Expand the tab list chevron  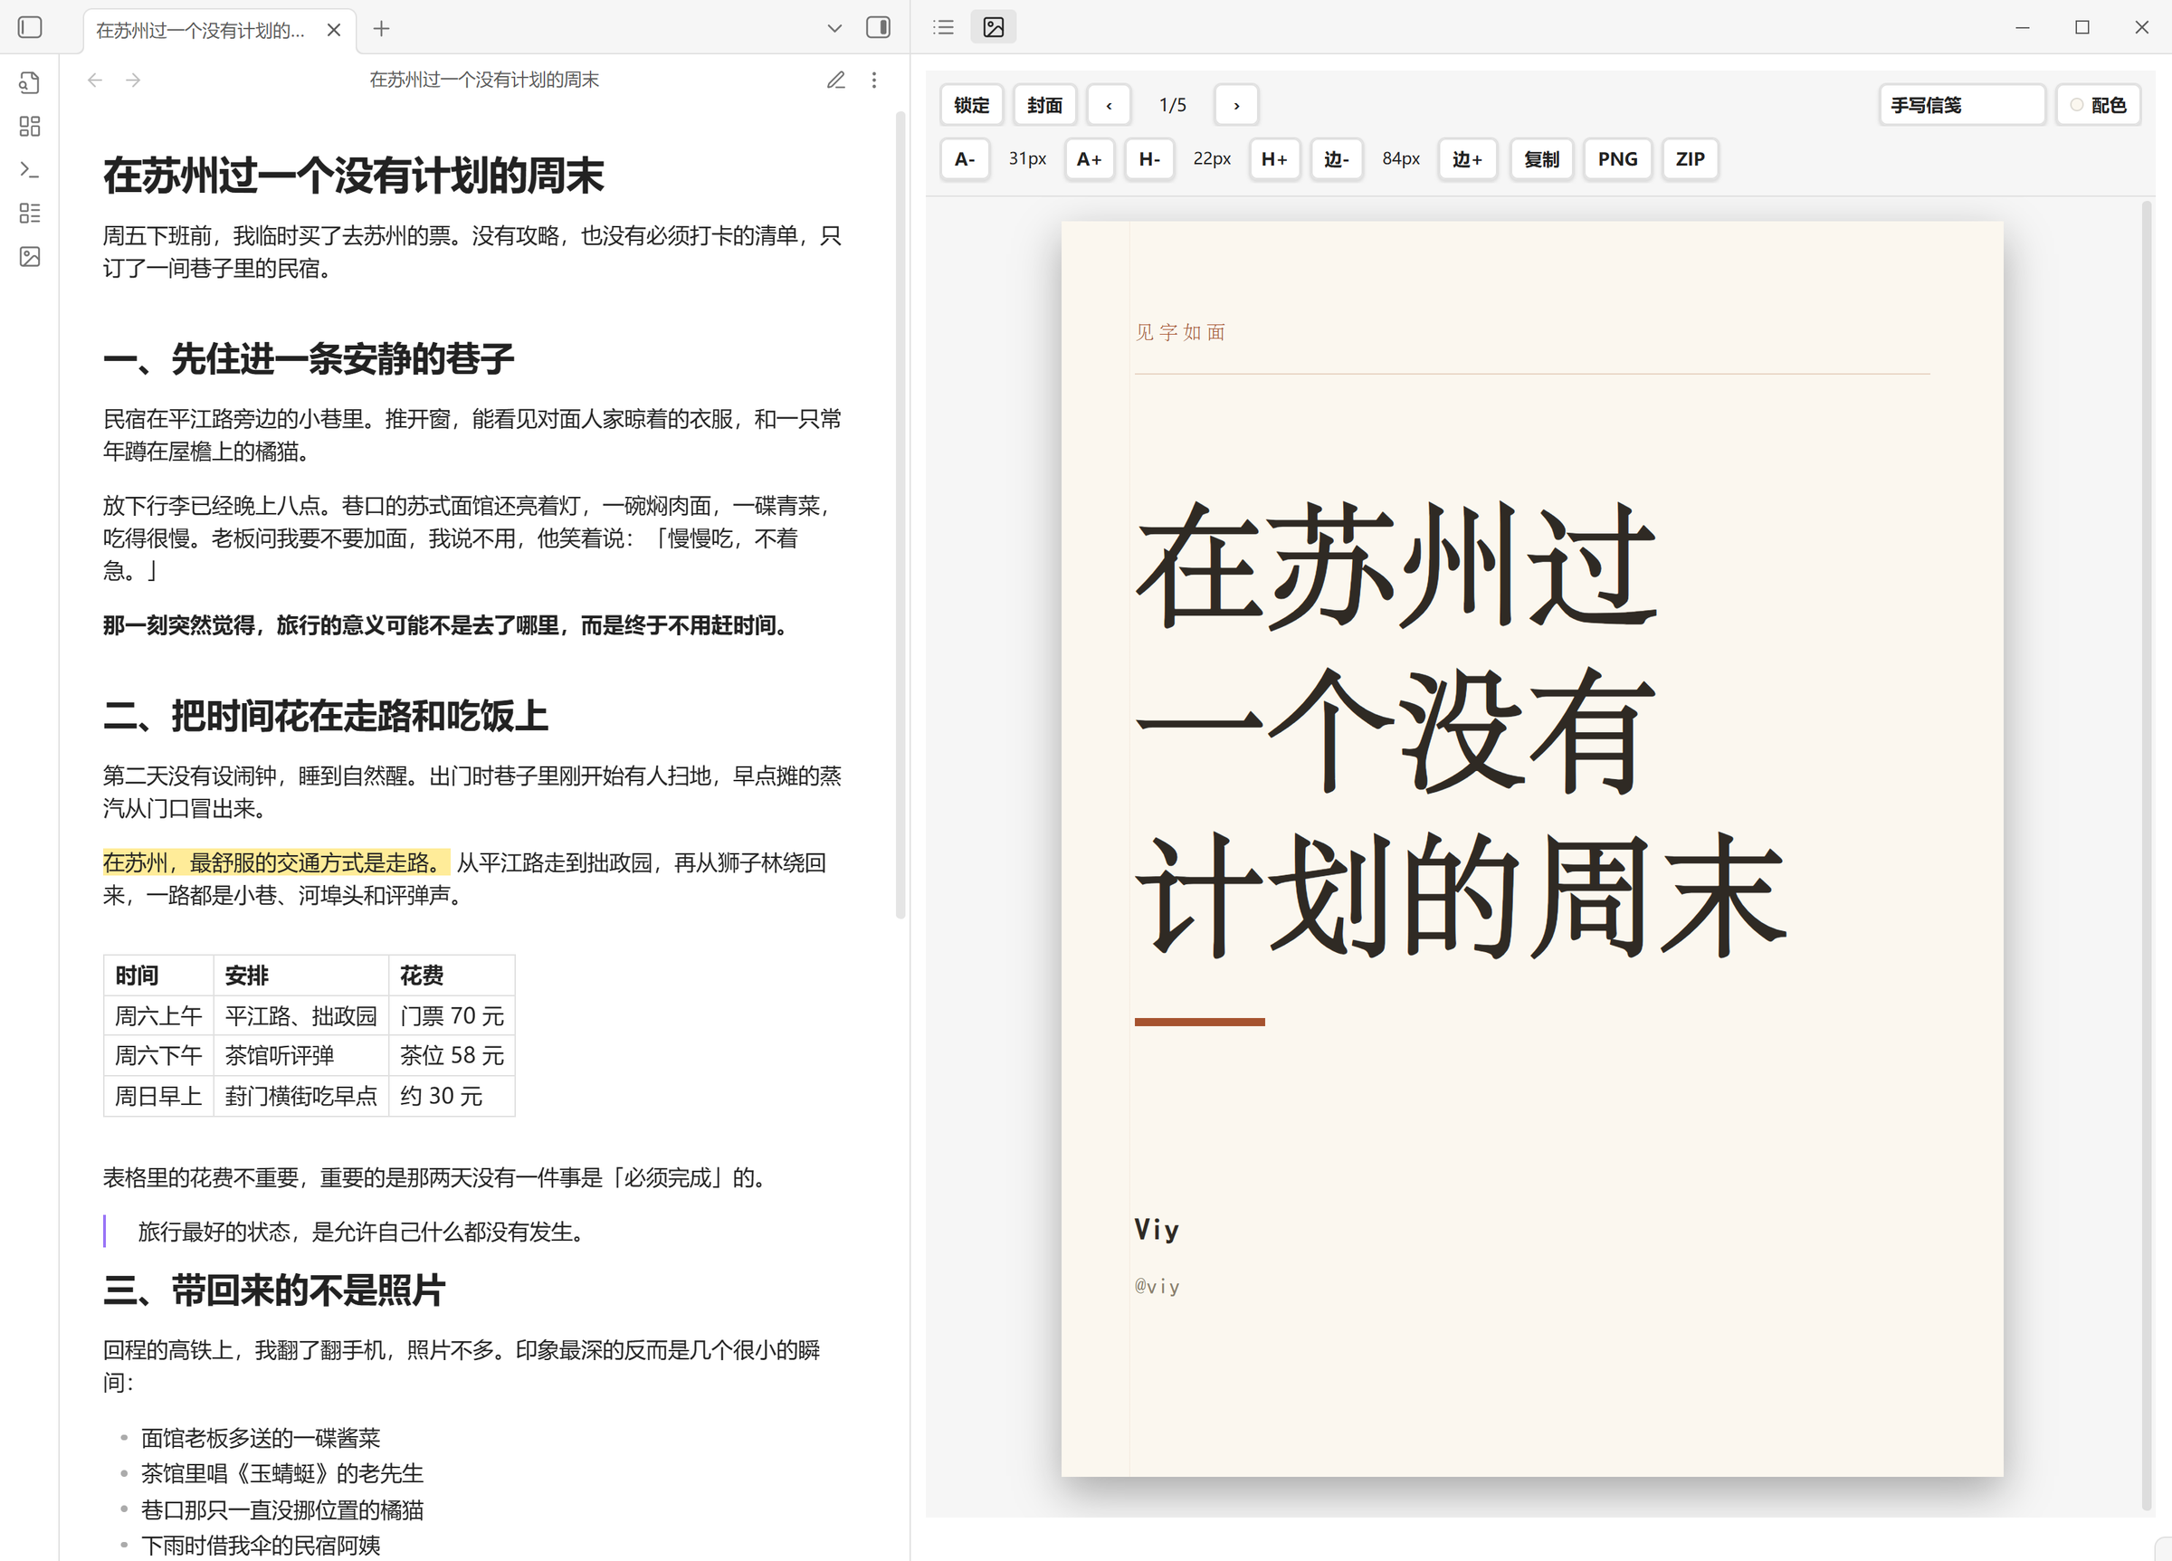point(834,29)
